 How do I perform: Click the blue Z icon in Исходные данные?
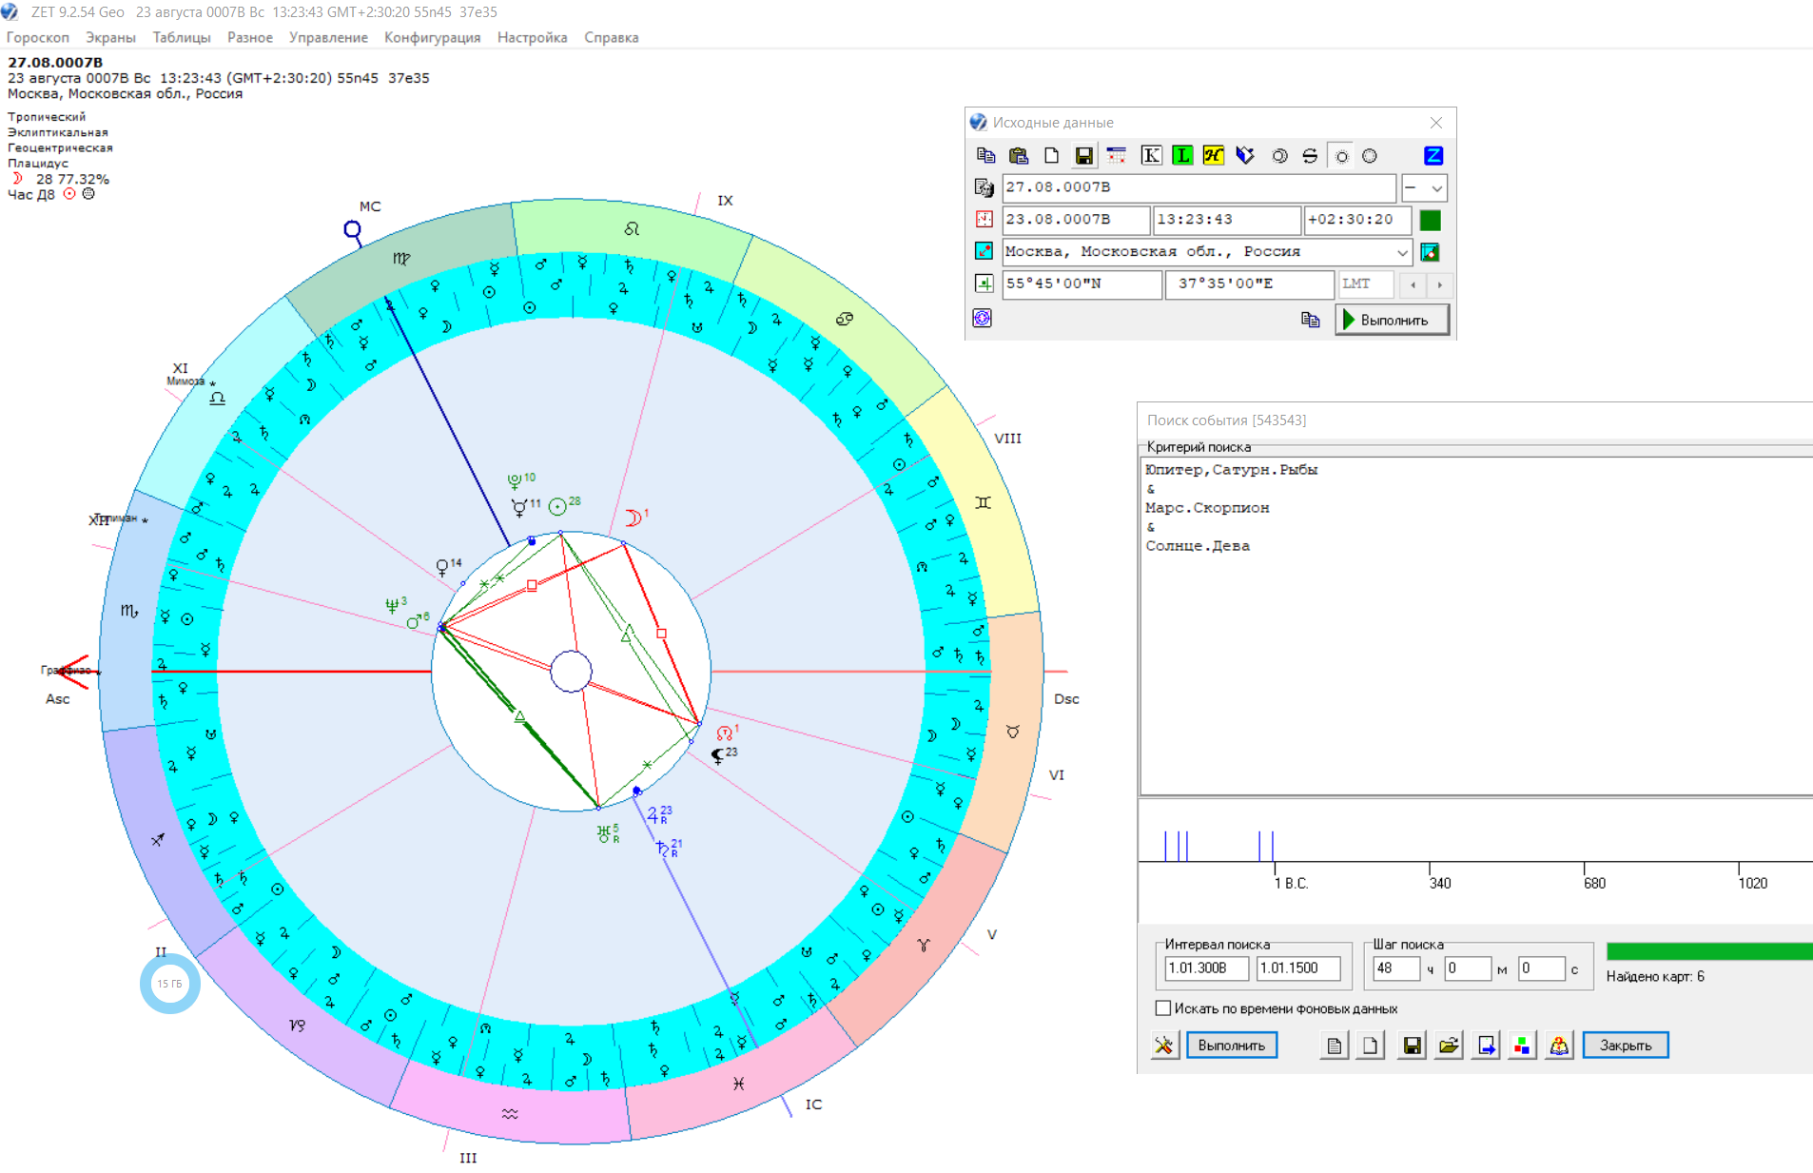click(1433, 156)
